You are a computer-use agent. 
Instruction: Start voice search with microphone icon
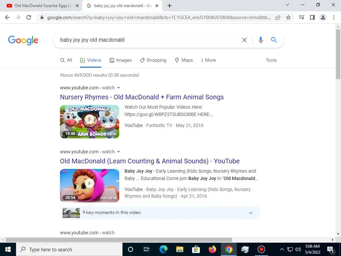click(260, 40)
